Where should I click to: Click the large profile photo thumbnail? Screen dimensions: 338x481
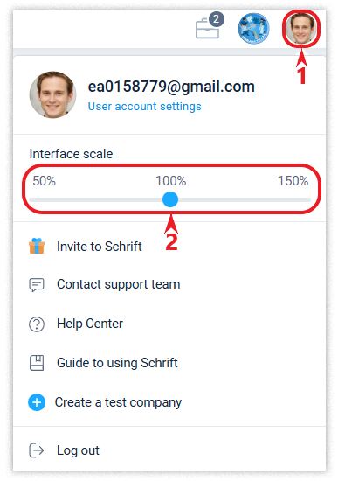(52, 94)
